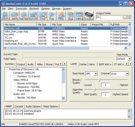Viewport: 135px width, 127px height.
Task: Switch to the Summary tab
Action: pyautogui.click(x=10, y=64)
